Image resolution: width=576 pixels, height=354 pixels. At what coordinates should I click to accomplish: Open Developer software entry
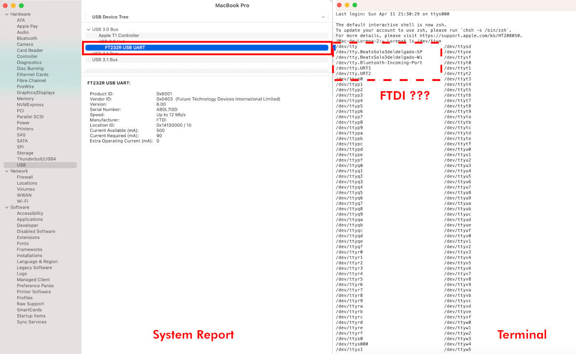click(28, 225)
